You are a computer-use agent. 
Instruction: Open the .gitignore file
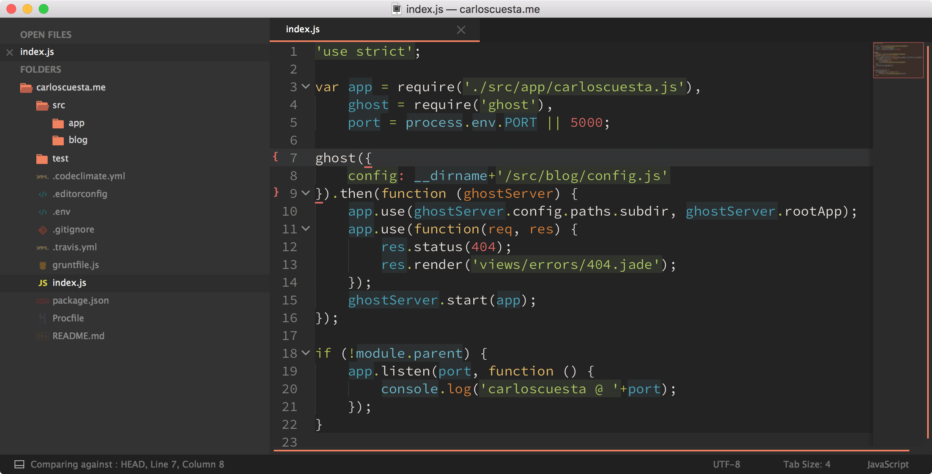(x=73, y=230)
